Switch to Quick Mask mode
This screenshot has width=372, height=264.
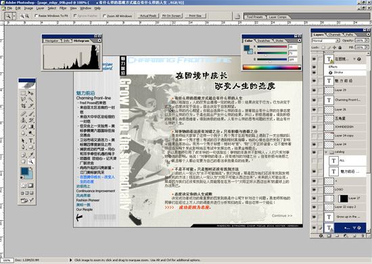pyautogui.click(x=30, y=186)
